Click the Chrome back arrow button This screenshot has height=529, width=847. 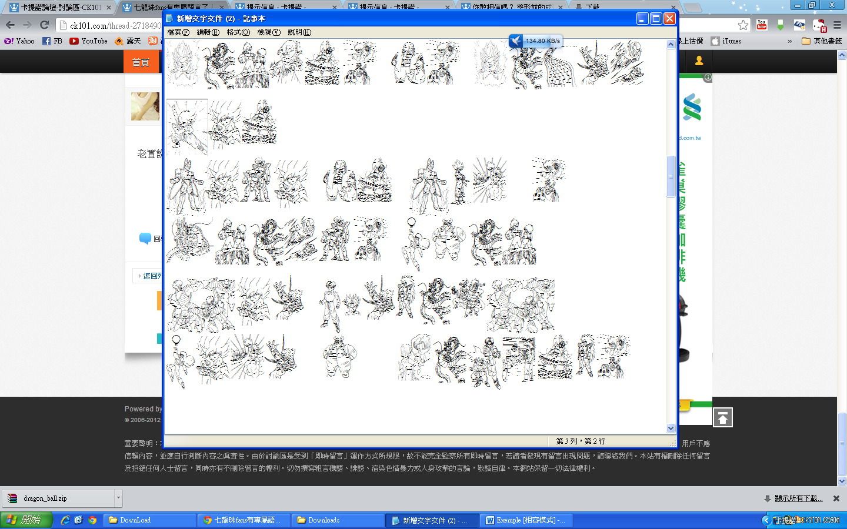tap(10, 25)
